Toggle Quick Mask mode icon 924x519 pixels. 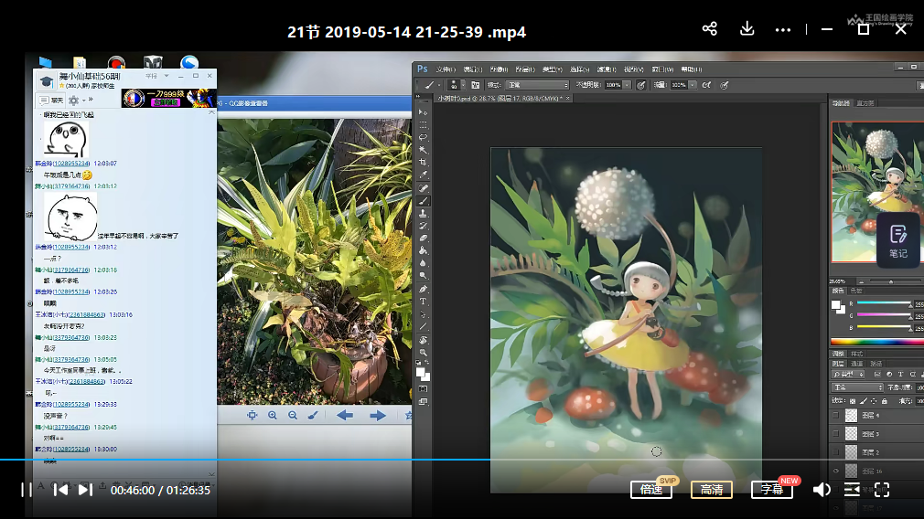(423, 389)
